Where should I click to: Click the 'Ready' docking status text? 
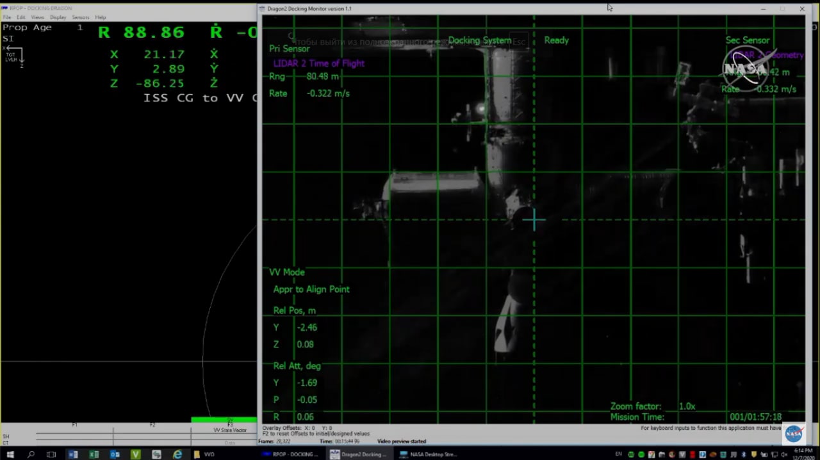(x=556, y=40)
